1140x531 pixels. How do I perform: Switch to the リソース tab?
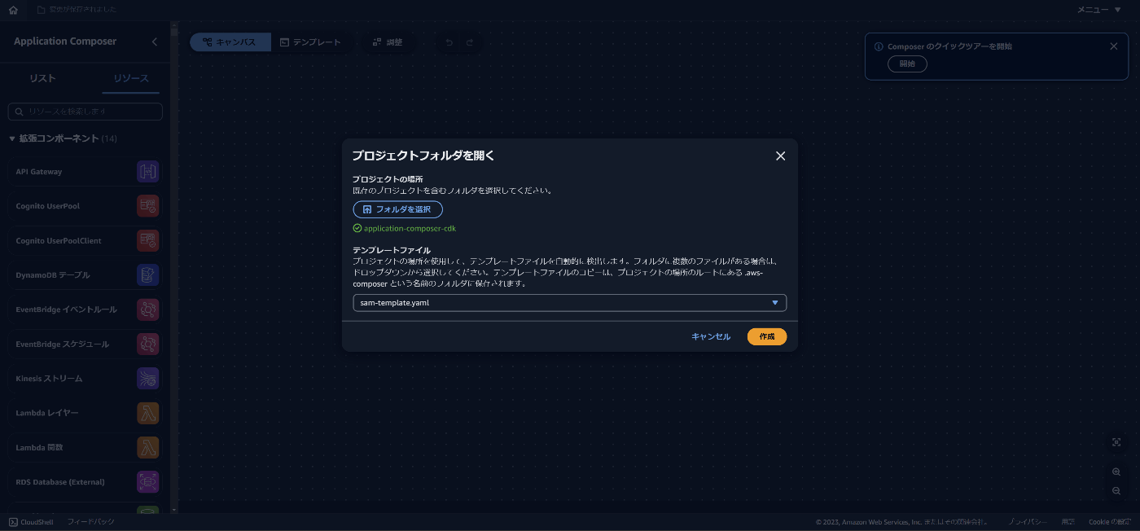[130, 78]
